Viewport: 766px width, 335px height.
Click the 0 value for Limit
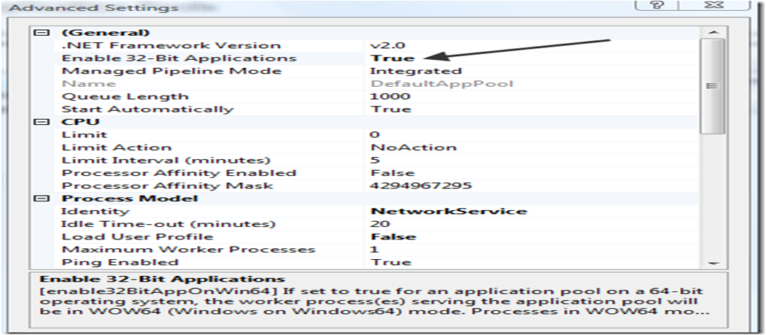375,134
